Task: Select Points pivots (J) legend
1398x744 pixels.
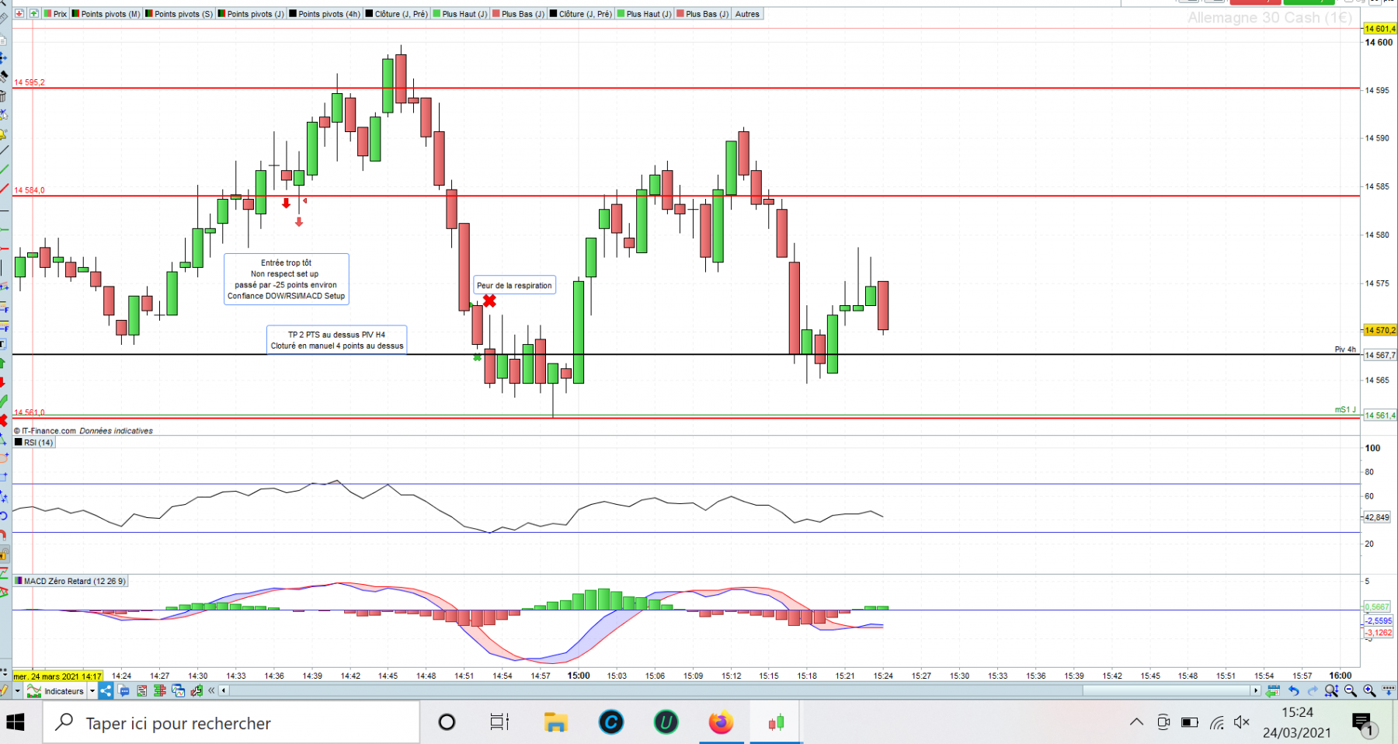Action: click(x=251, y=14)
